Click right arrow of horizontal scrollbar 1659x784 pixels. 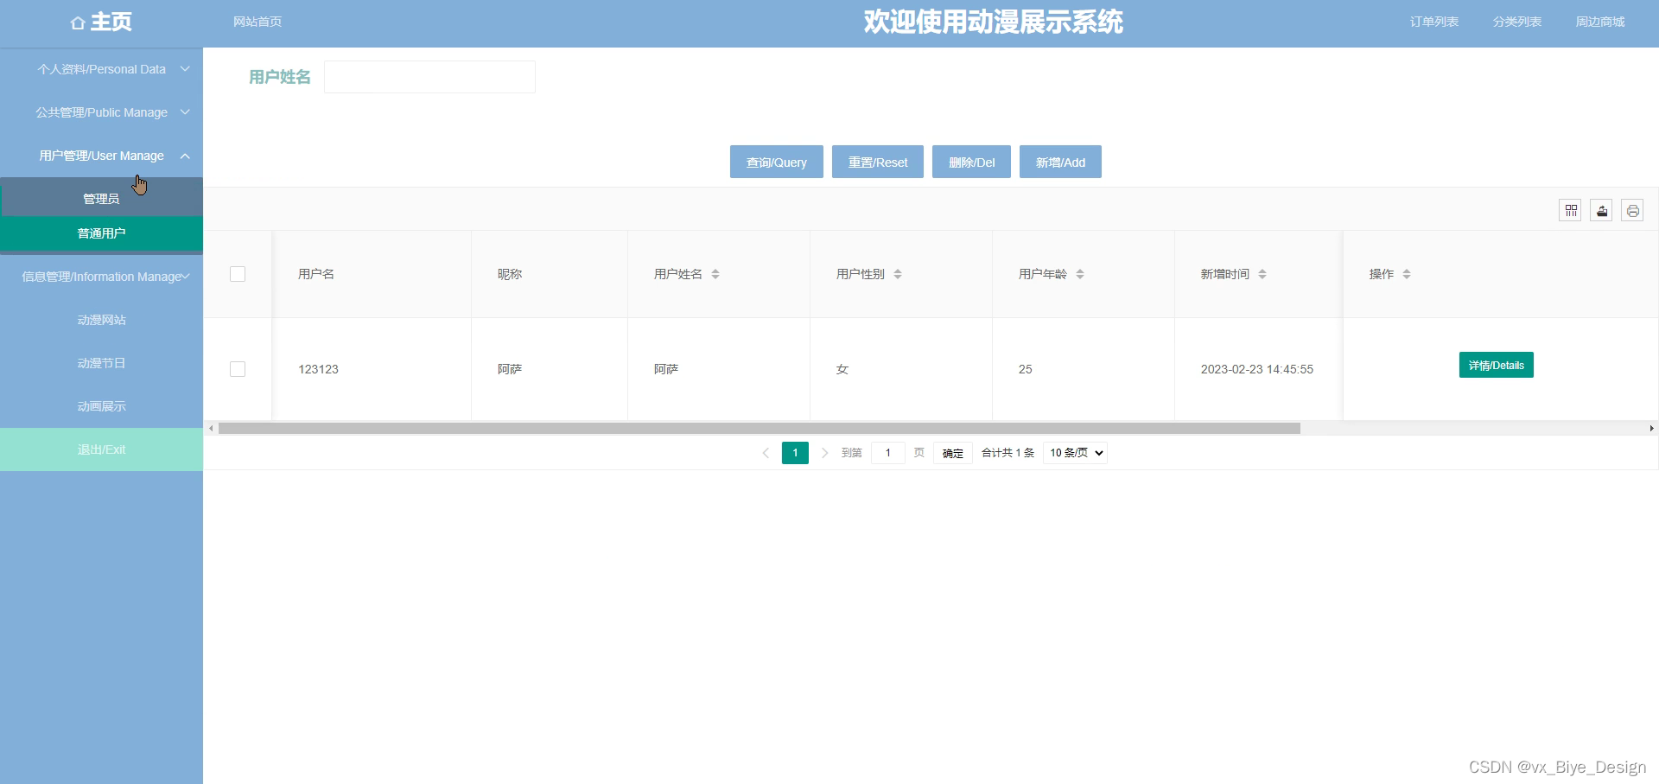[x=1651, y=428]
